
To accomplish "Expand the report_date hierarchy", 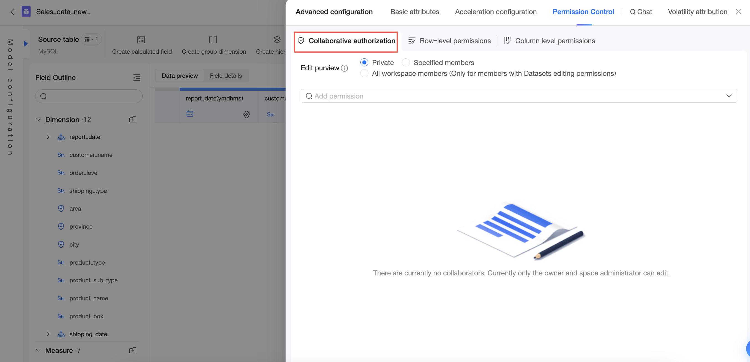I will pos(48,137).
